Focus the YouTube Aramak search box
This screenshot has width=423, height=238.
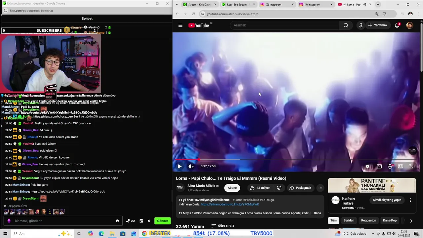284,25
